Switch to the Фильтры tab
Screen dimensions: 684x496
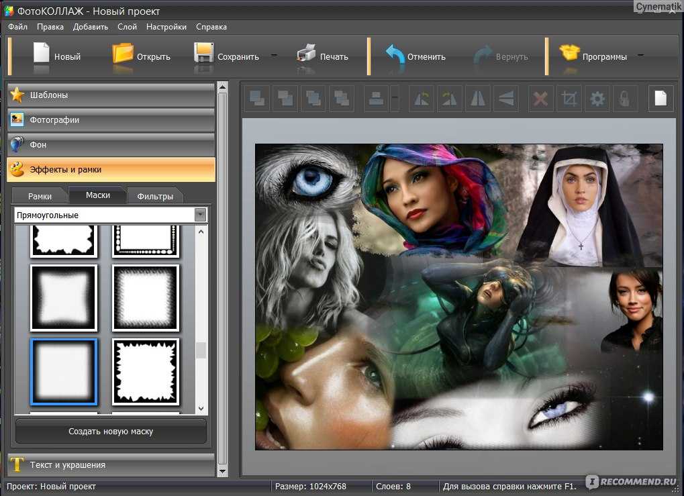click(155, 196)
